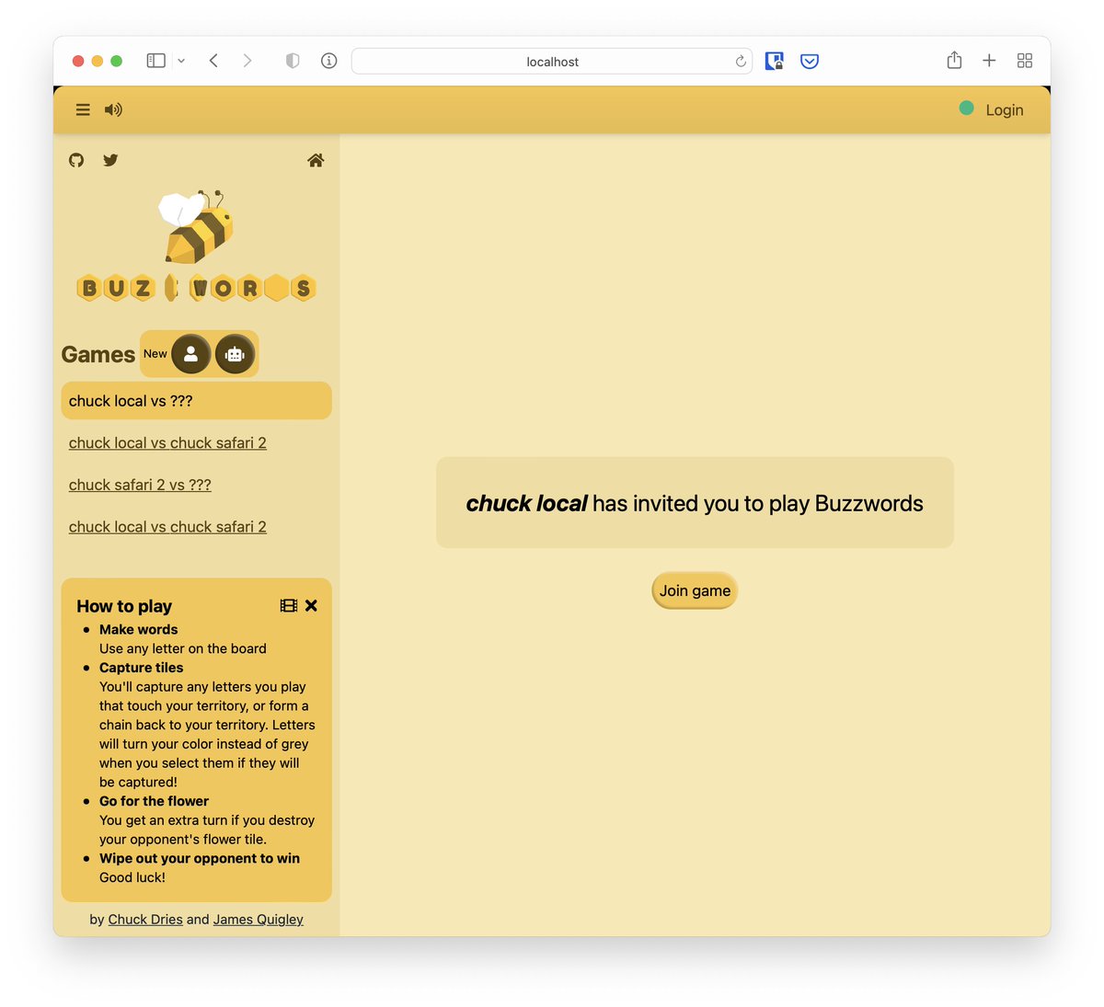The width and height of the screenshot is (1104, 1007).
Task: Click the privacy shield icon in Safari
Action: pyautogui.click(x=293, y=61)
